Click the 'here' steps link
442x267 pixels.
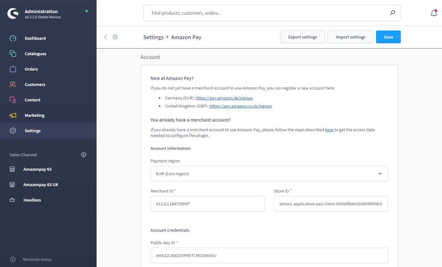pyautogui.click(x=329, y=130)
